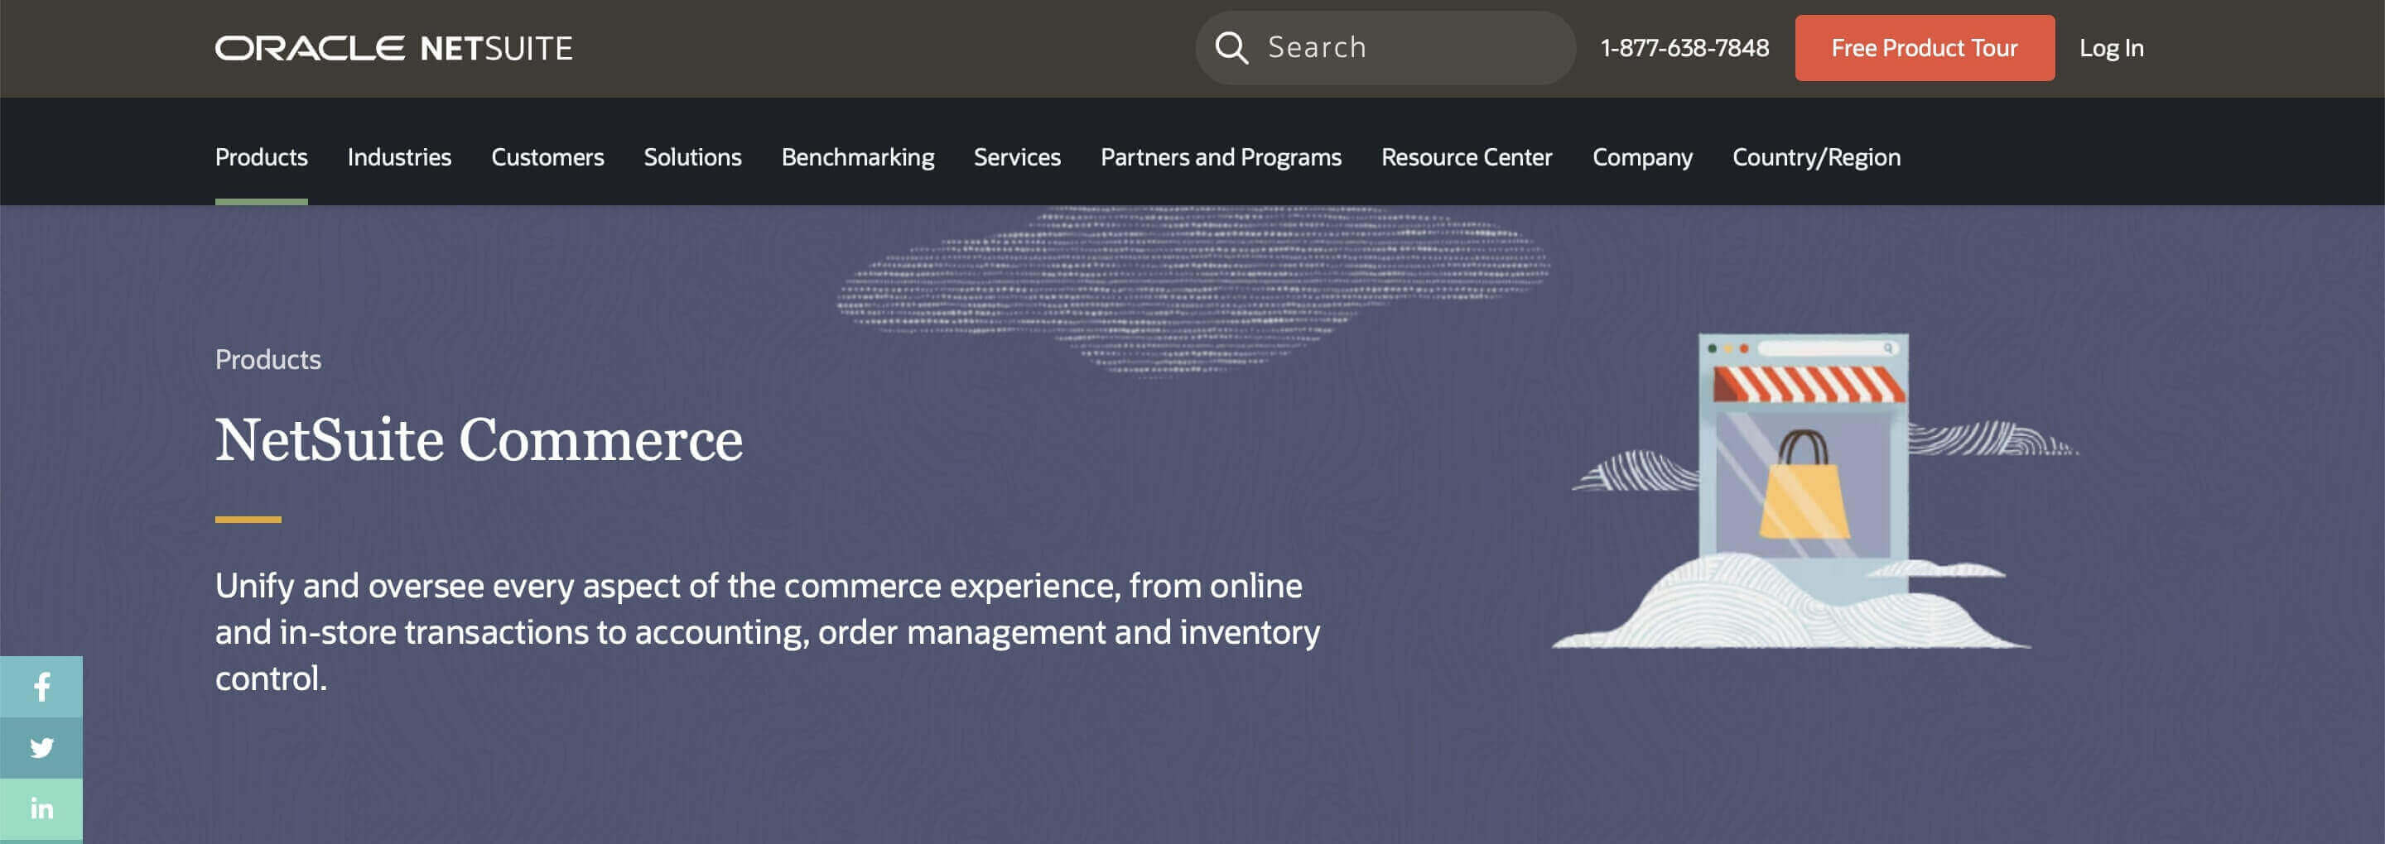Click the Free Product Tour button
Image resolution: width=2385 pixels, height=844 pixels.
[x=1924, y=48]
